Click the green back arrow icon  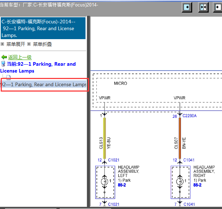4,57
